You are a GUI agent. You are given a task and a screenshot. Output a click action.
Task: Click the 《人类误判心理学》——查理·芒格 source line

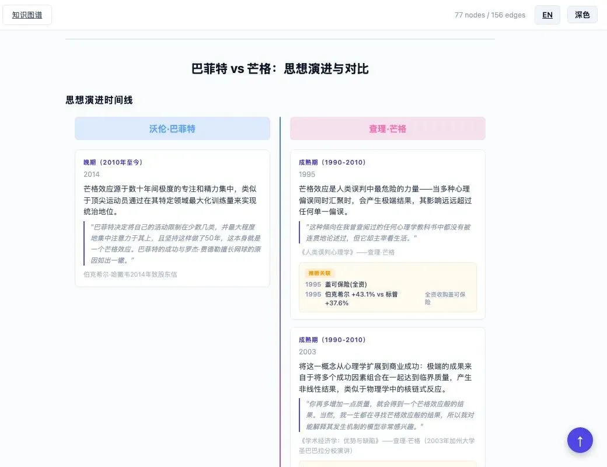tap(347, 252)
